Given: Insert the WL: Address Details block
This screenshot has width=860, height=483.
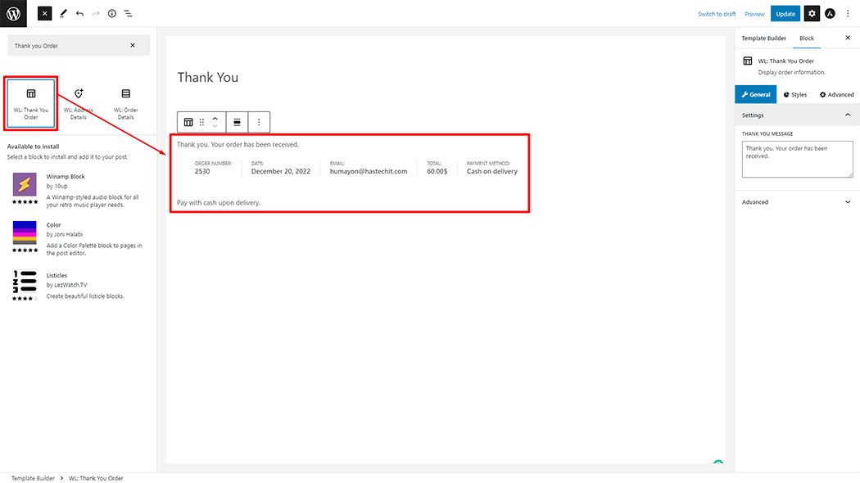Looking at the screenshot, I should (x=79, y=104).
